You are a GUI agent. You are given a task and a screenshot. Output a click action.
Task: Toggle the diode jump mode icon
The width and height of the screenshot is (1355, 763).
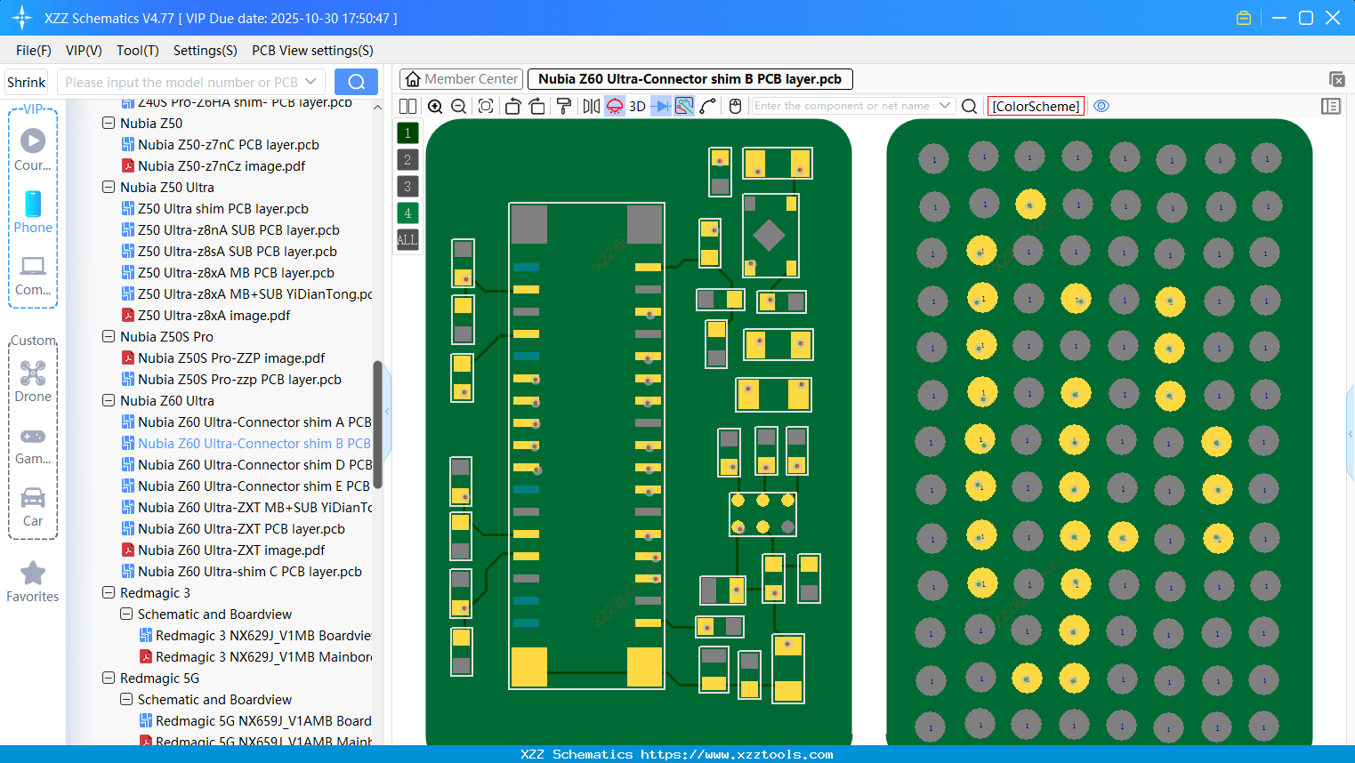[x=658, y=105]
